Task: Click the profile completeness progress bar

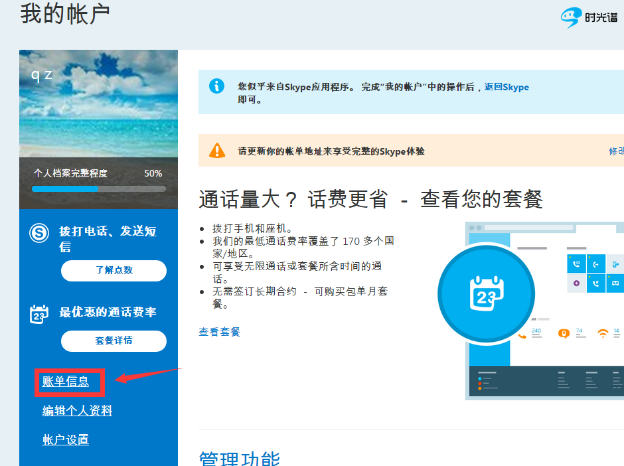Action: coord(98,189)
